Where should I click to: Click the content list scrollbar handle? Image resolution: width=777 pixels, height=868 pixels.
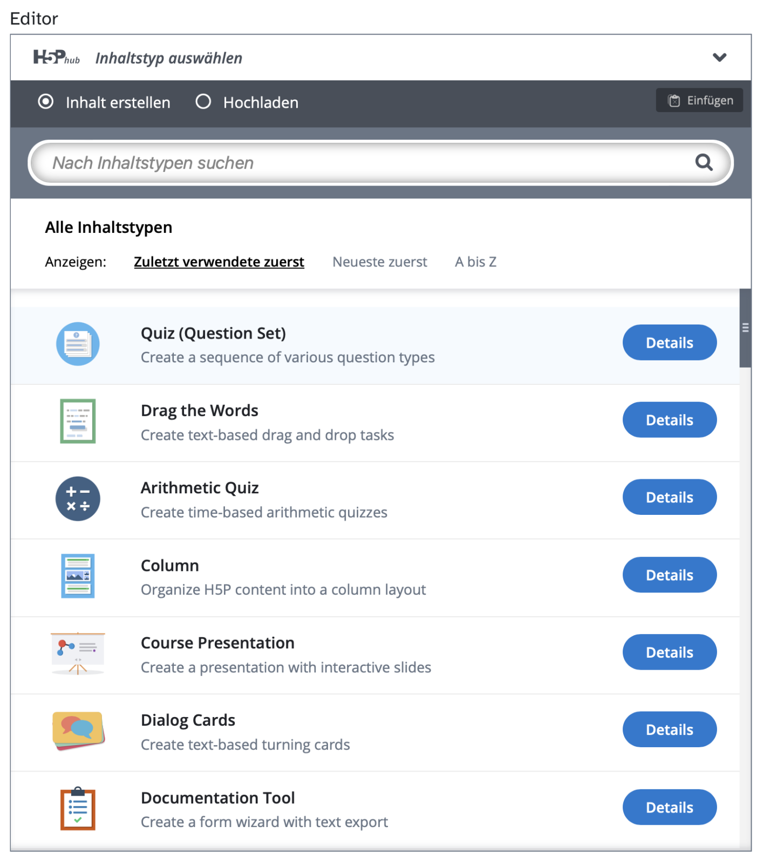745,328
